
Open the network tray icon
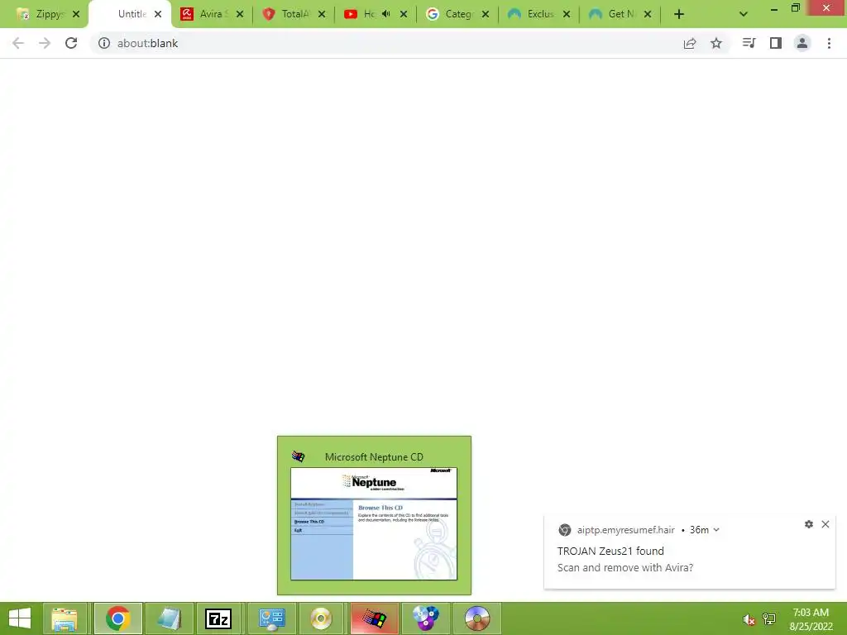[x=769, y=619]
